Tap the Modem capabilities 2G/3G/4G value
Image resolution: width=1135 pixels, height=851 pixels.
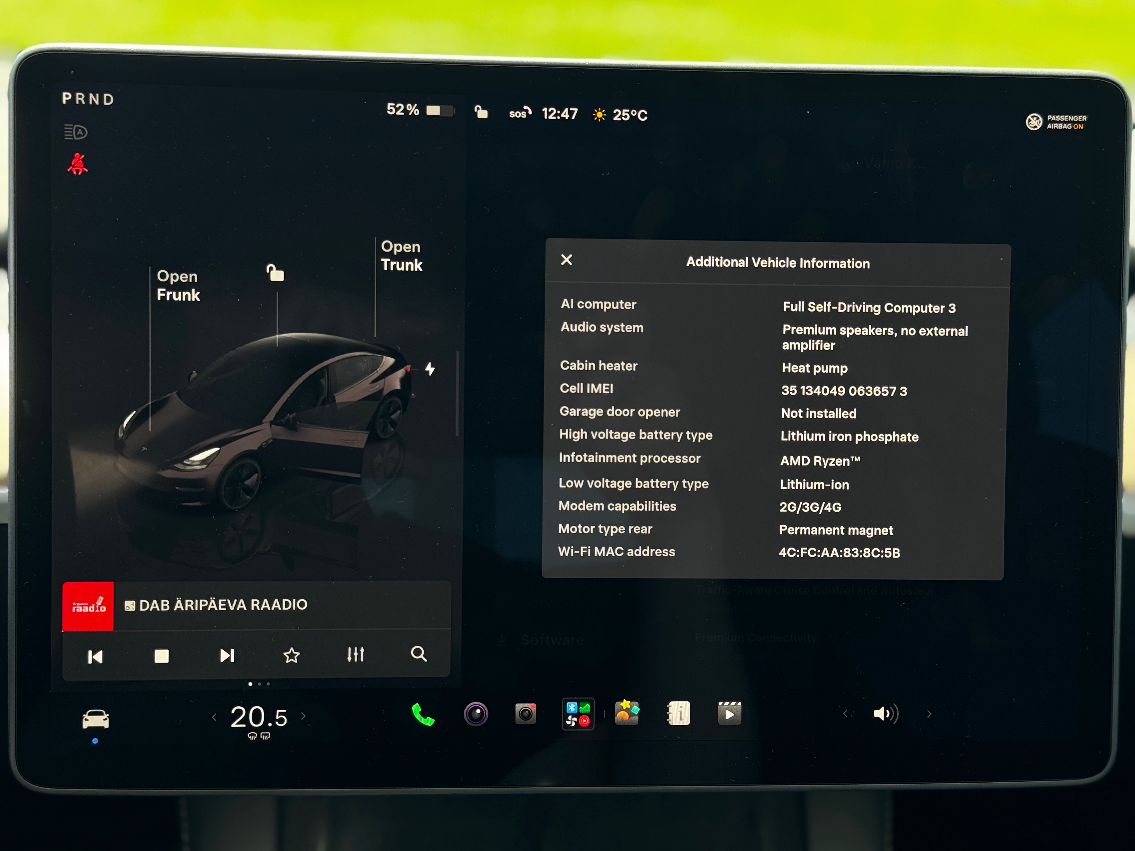click(x=810, y=508)
